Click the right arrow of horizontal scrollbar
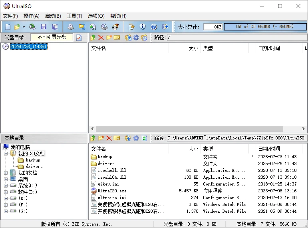Image resolution: width=308 pixels, height=228 pixels. click(304, 129)
